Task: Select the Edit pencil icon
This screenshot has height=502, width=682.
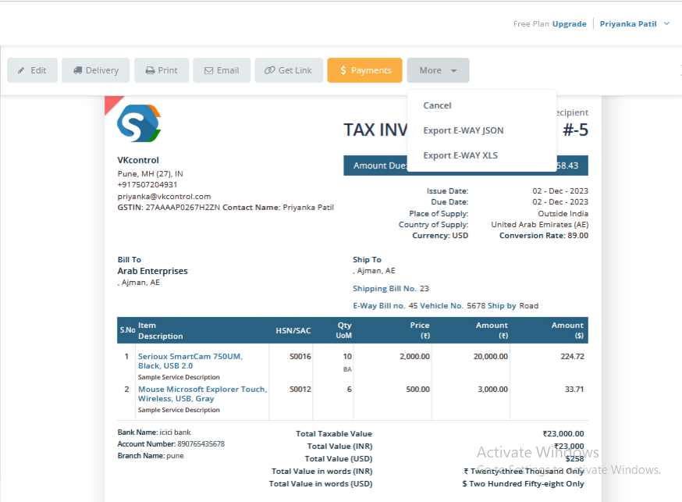Action: (x=20, y=69)
